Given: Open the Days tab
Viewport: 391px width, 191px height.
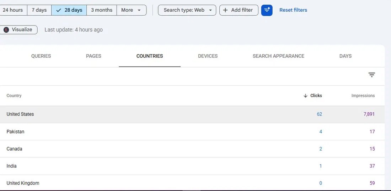Looking at the screenshot, I should [346, 56].
